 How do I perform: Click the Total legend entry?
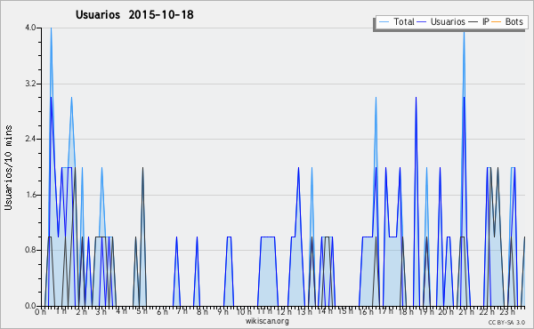click(x=397, y=21)
